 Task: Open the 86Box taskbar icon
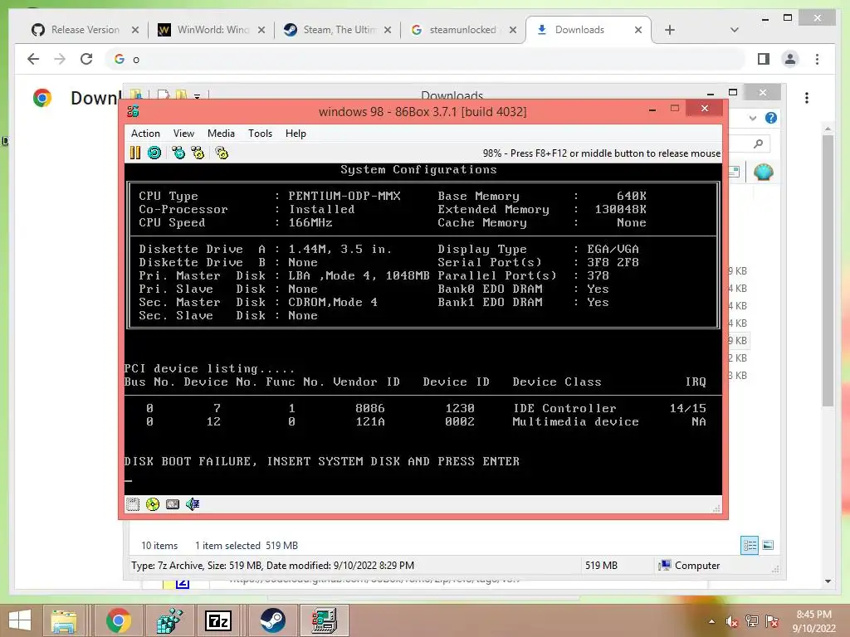[x=324, y=620]
